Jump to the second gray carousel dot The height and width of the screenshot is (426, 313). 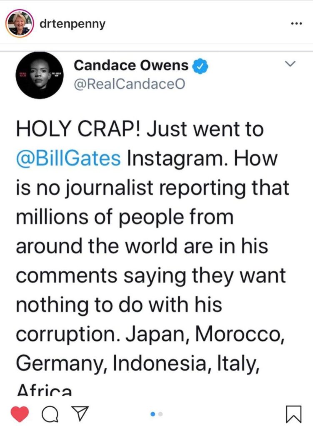161,414
